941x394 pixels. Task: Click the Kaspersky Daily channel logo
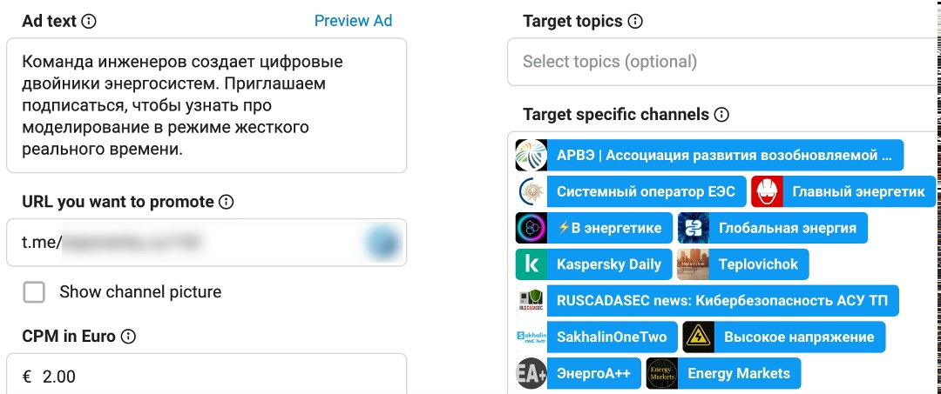[x=531, y=264]
